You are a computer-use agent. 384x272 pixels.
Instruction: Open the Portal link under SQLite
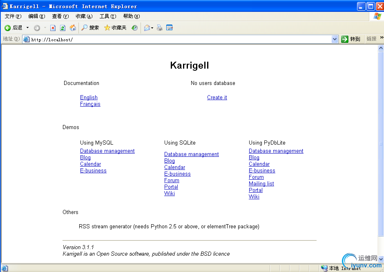pos(171,187)
